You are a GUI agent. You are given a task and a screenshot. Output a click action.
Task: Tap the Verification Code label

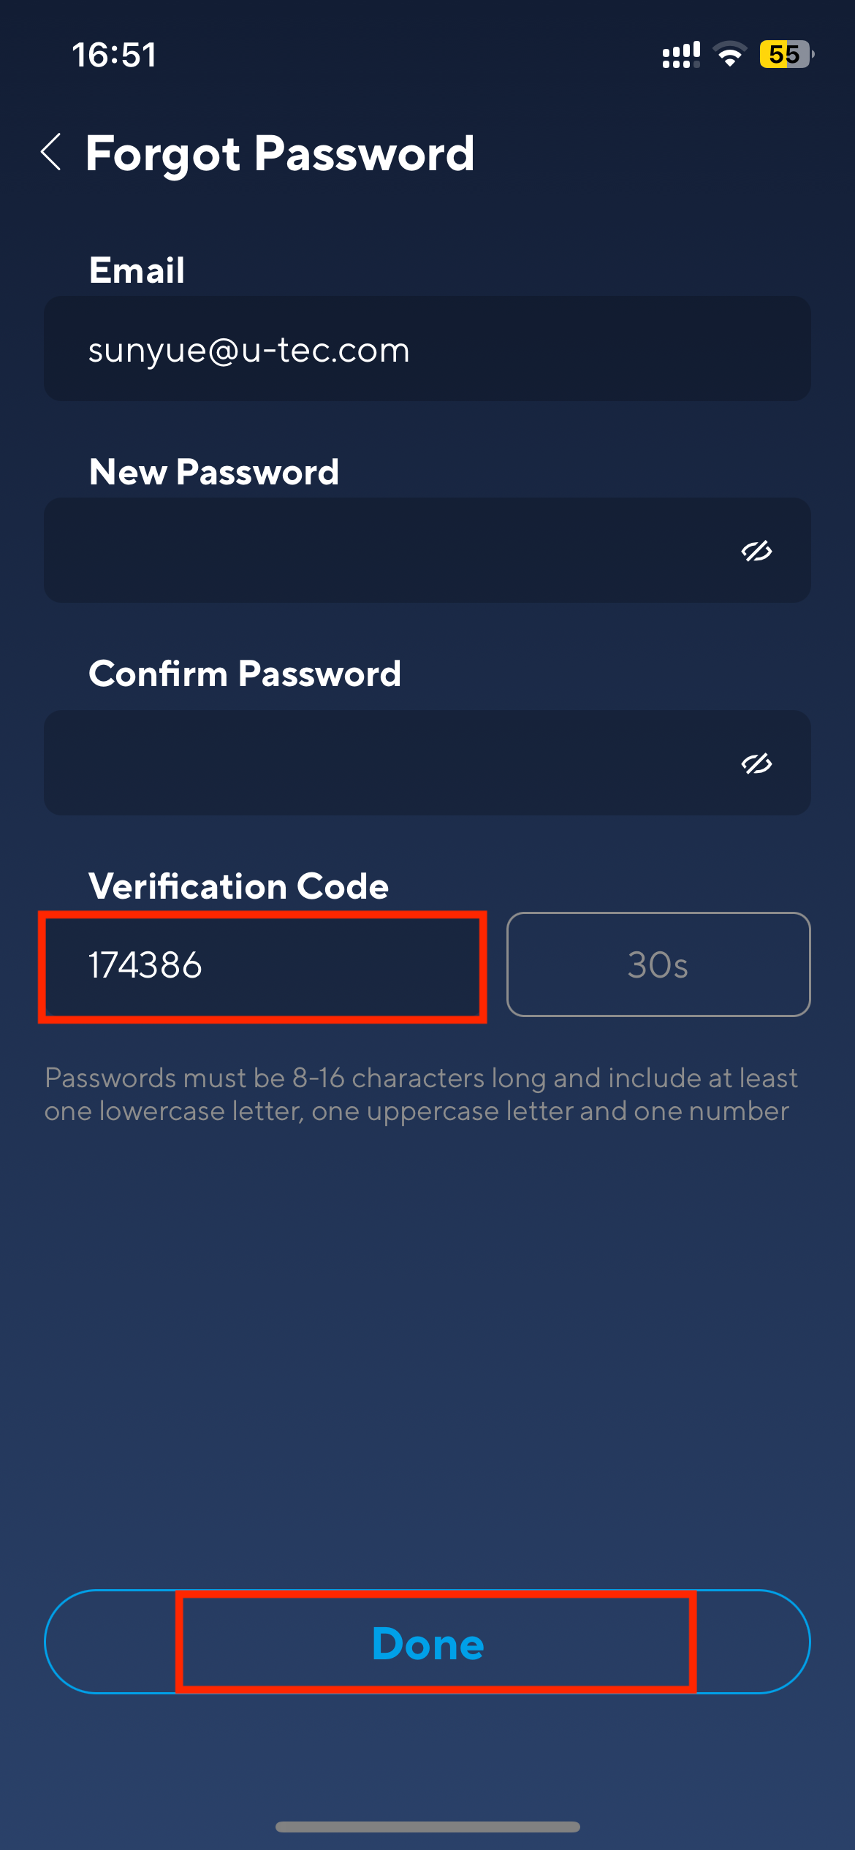click(238, 886)
